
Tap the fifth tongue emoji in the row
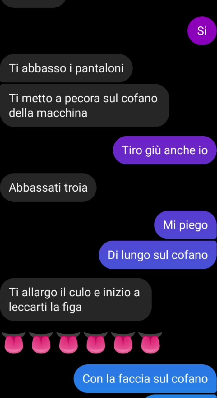point(123,343)
